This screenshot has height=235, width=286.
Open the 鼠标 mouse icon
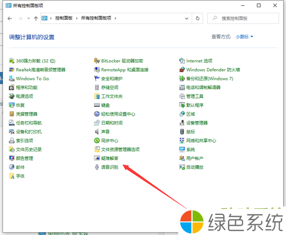tap(182, 132)
